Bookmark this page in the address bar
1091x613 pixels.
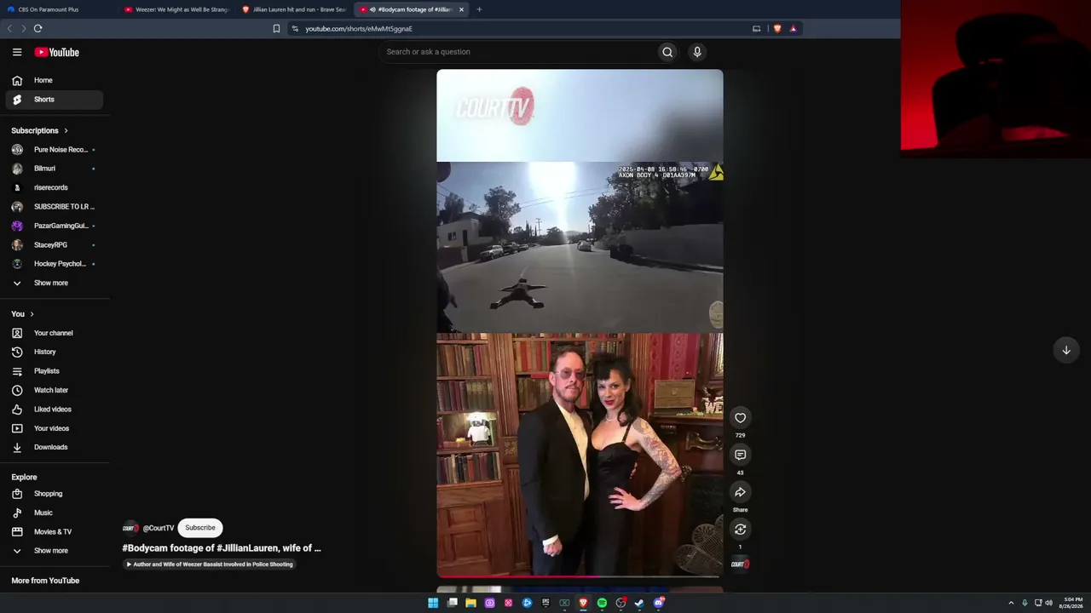point(276,28)
